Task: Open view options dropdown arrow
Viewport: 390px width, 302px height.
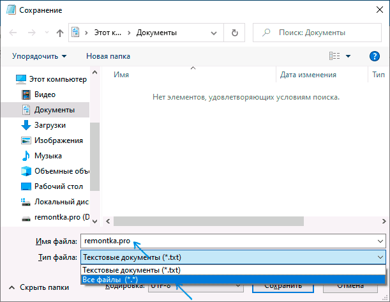Action: tap(349, 56)
